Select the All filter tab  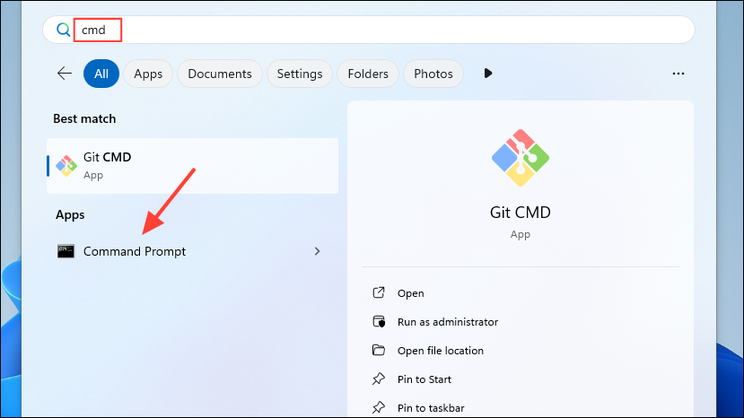(x=101, y=74)
